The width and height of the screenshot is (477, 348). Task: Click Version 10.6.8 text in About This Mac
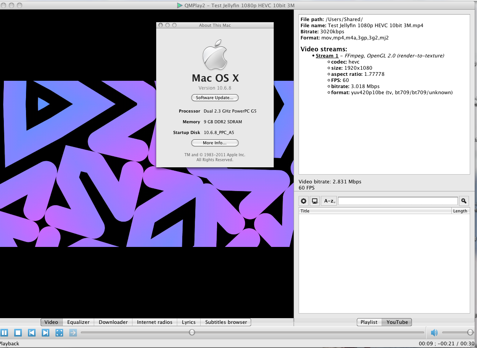click(215, 88)
